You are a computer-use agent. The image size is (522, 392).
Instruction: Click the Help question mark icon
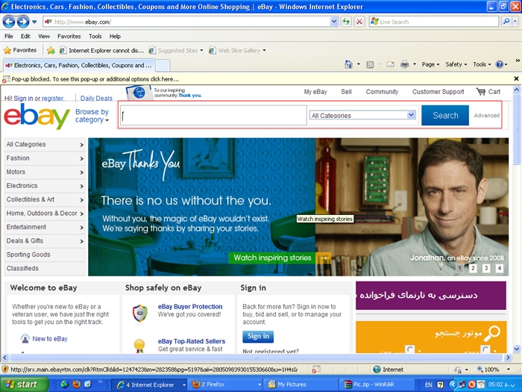pyautogui.click(x=500, y=64)
